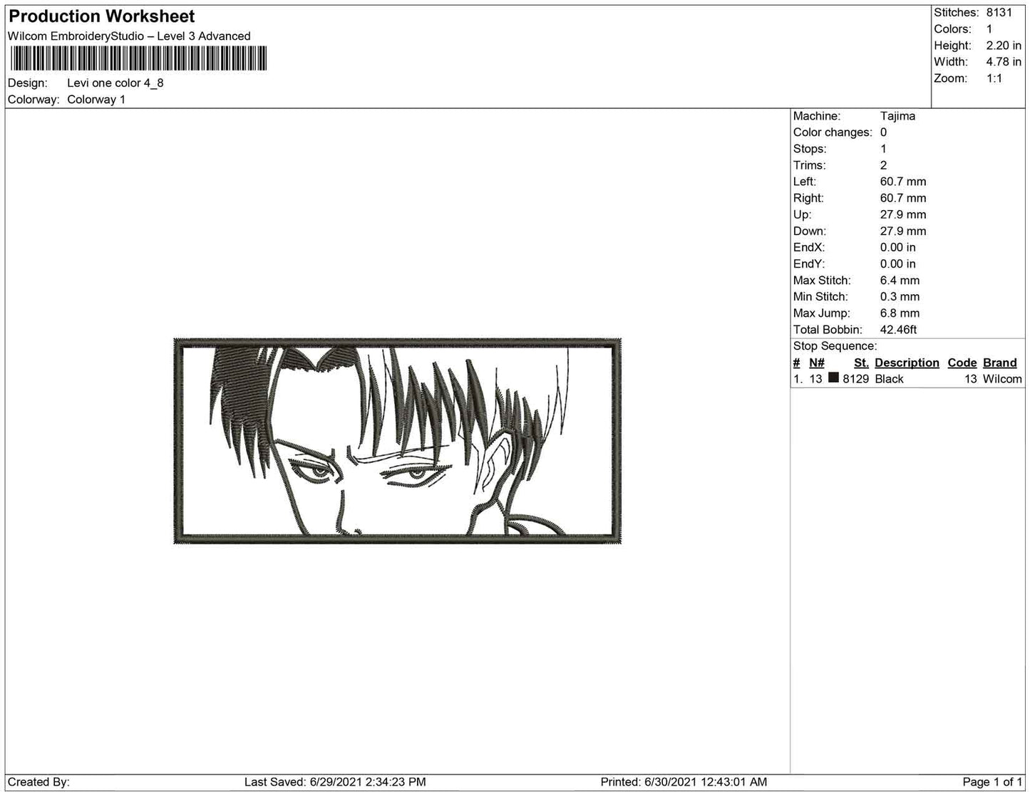Select "Wilcom EmbroideryStudio – Level 3 Advanced" text
The image size is (1030, 792).
pos(129,36)
